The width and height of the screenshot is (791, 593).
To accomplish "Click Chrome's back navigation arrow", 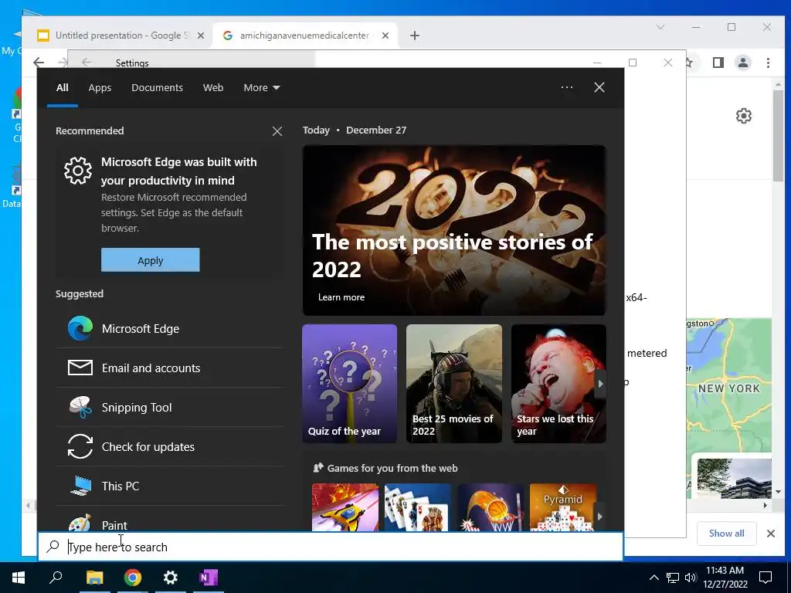I will pos(39,63).
